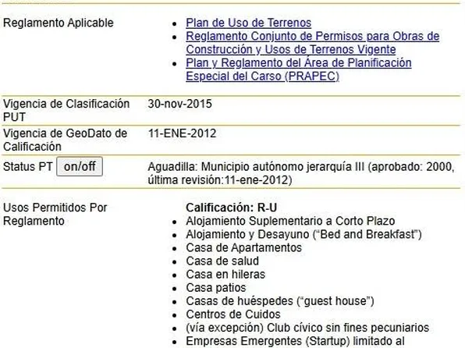465x348 pixels.
Task: Select the date 11-ENE-2012
Action: click(x=182, y=133)
